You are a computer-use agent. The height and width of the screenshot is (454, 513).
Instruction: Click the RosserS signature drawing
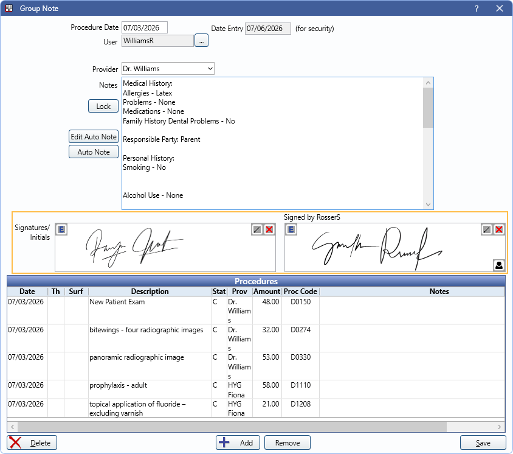[377, 248]
